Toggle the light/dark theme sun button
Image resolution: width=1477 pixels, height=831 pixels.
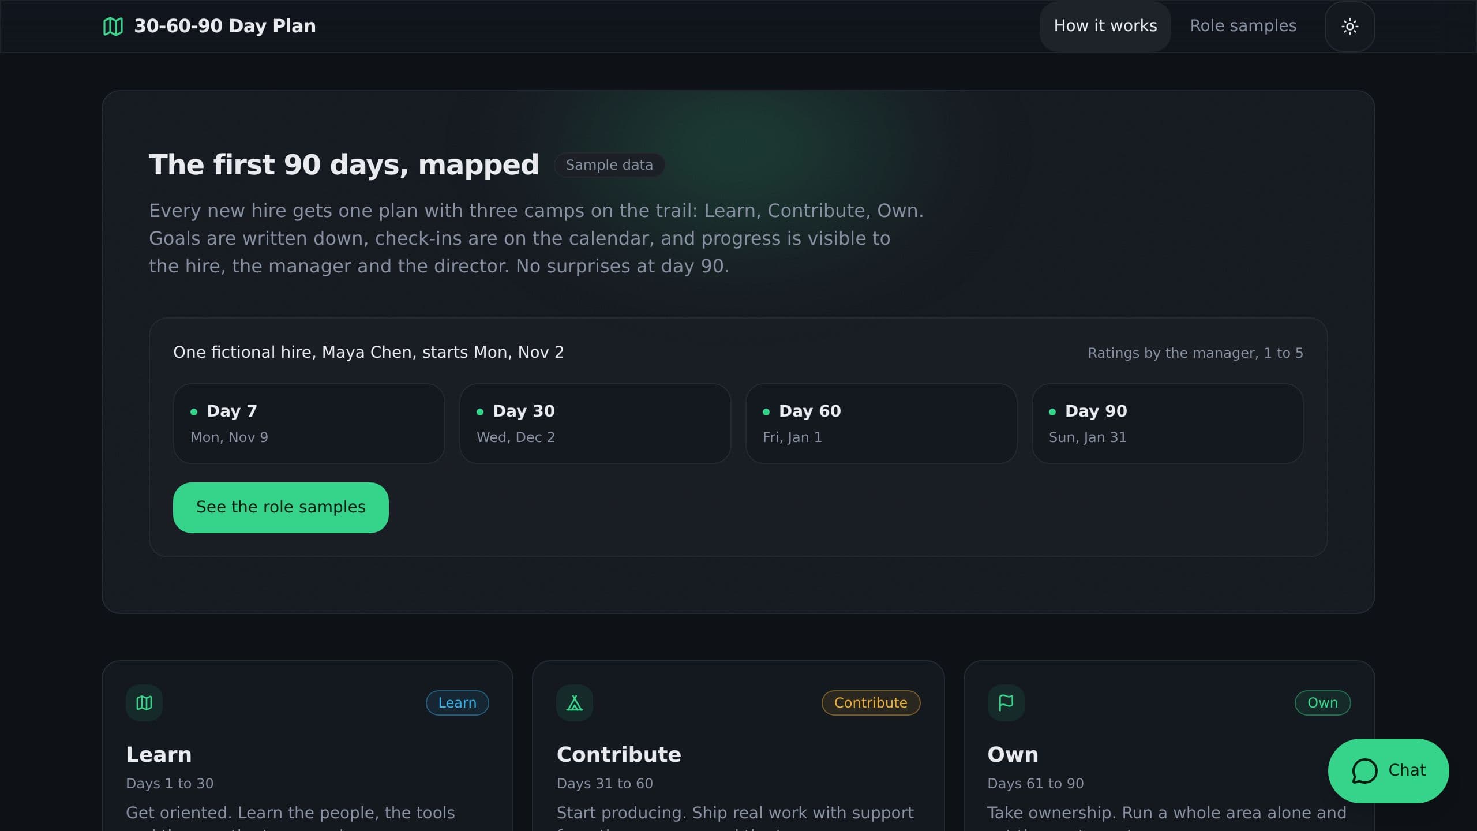pyautogui.click(x=1349, y=26)
